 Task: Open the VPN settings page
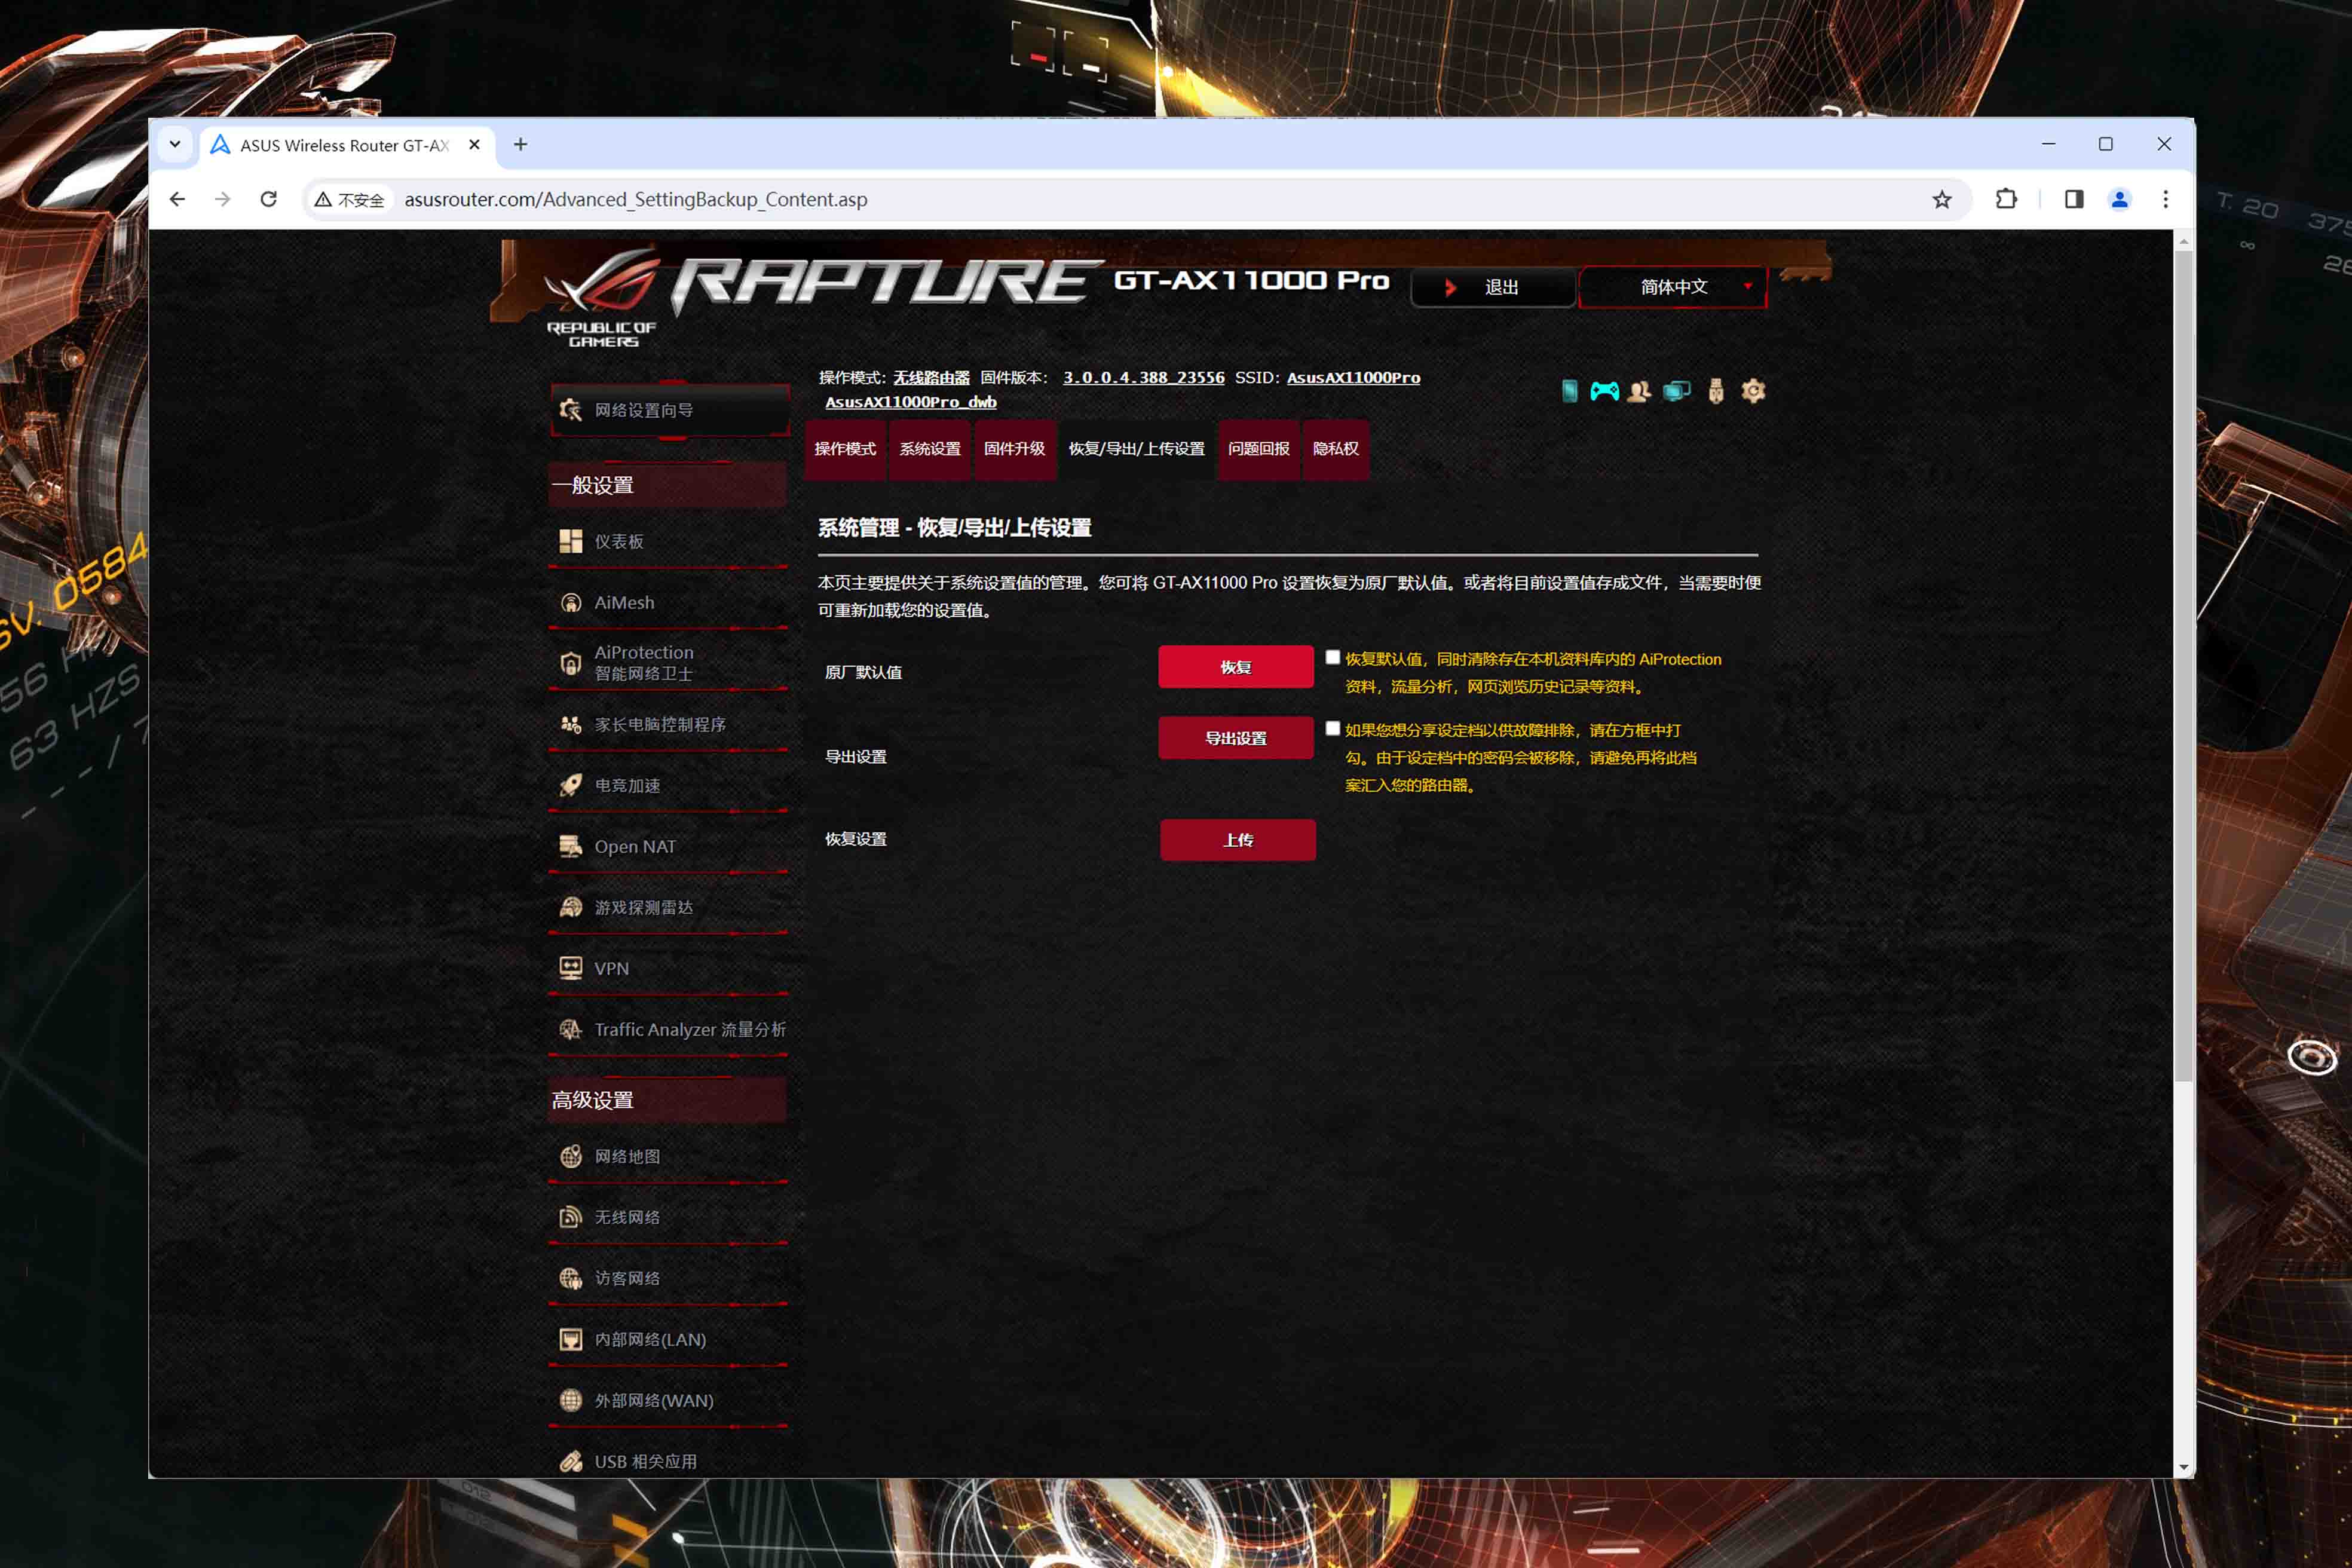(x=669, y=968)
